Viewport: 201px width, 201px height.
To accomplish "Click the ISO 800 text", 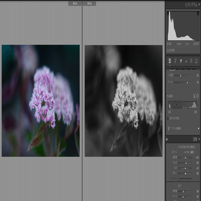I will [x=169, y=44].
